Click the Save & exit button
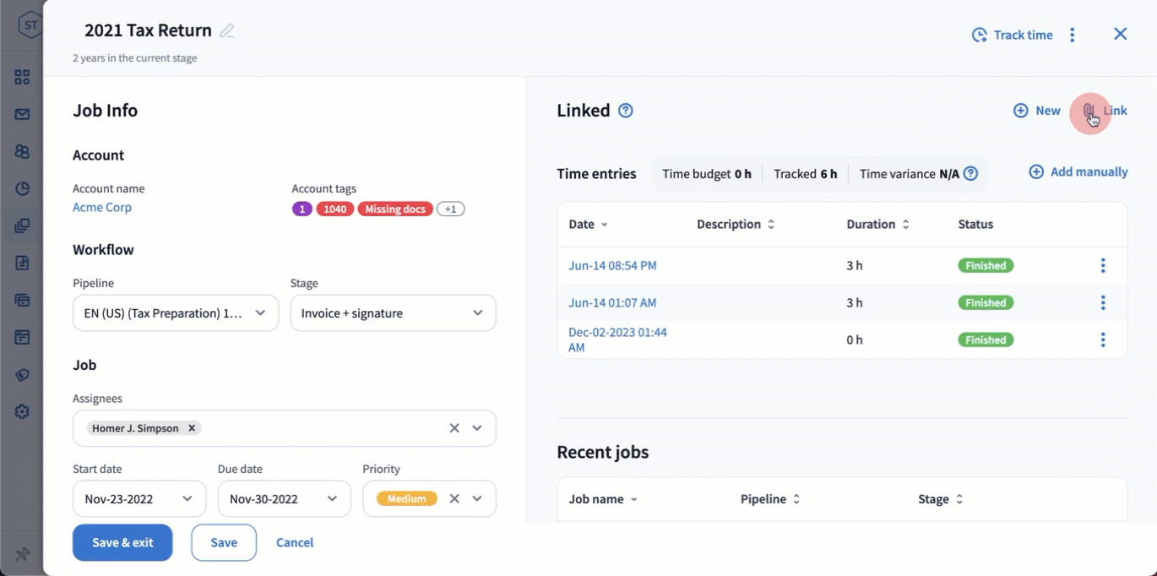1157x576 pixels. 122,543
